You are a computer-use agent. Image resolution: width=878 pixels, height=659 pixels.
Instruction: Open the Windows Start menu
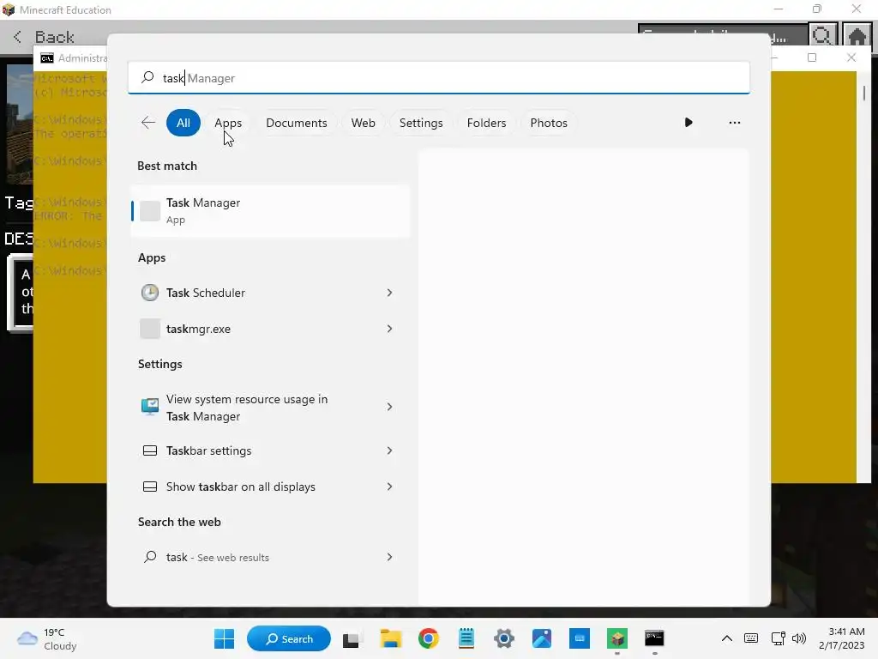pyautogui.click(x=225, y=638)
